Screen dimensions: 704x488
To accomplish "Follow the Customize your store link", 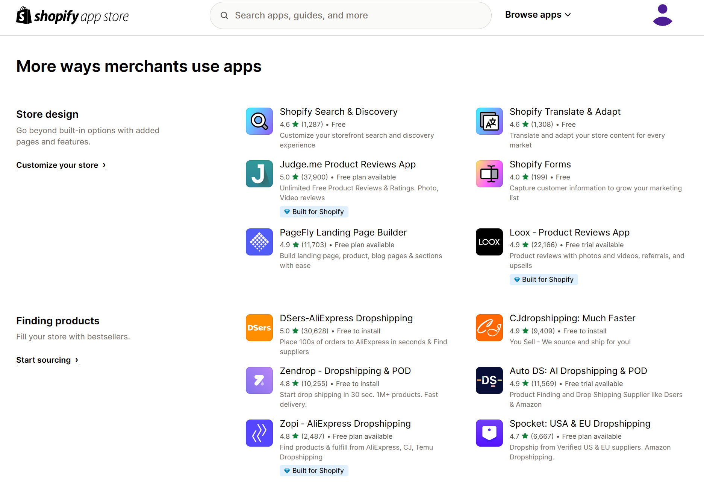I will 61,165.
